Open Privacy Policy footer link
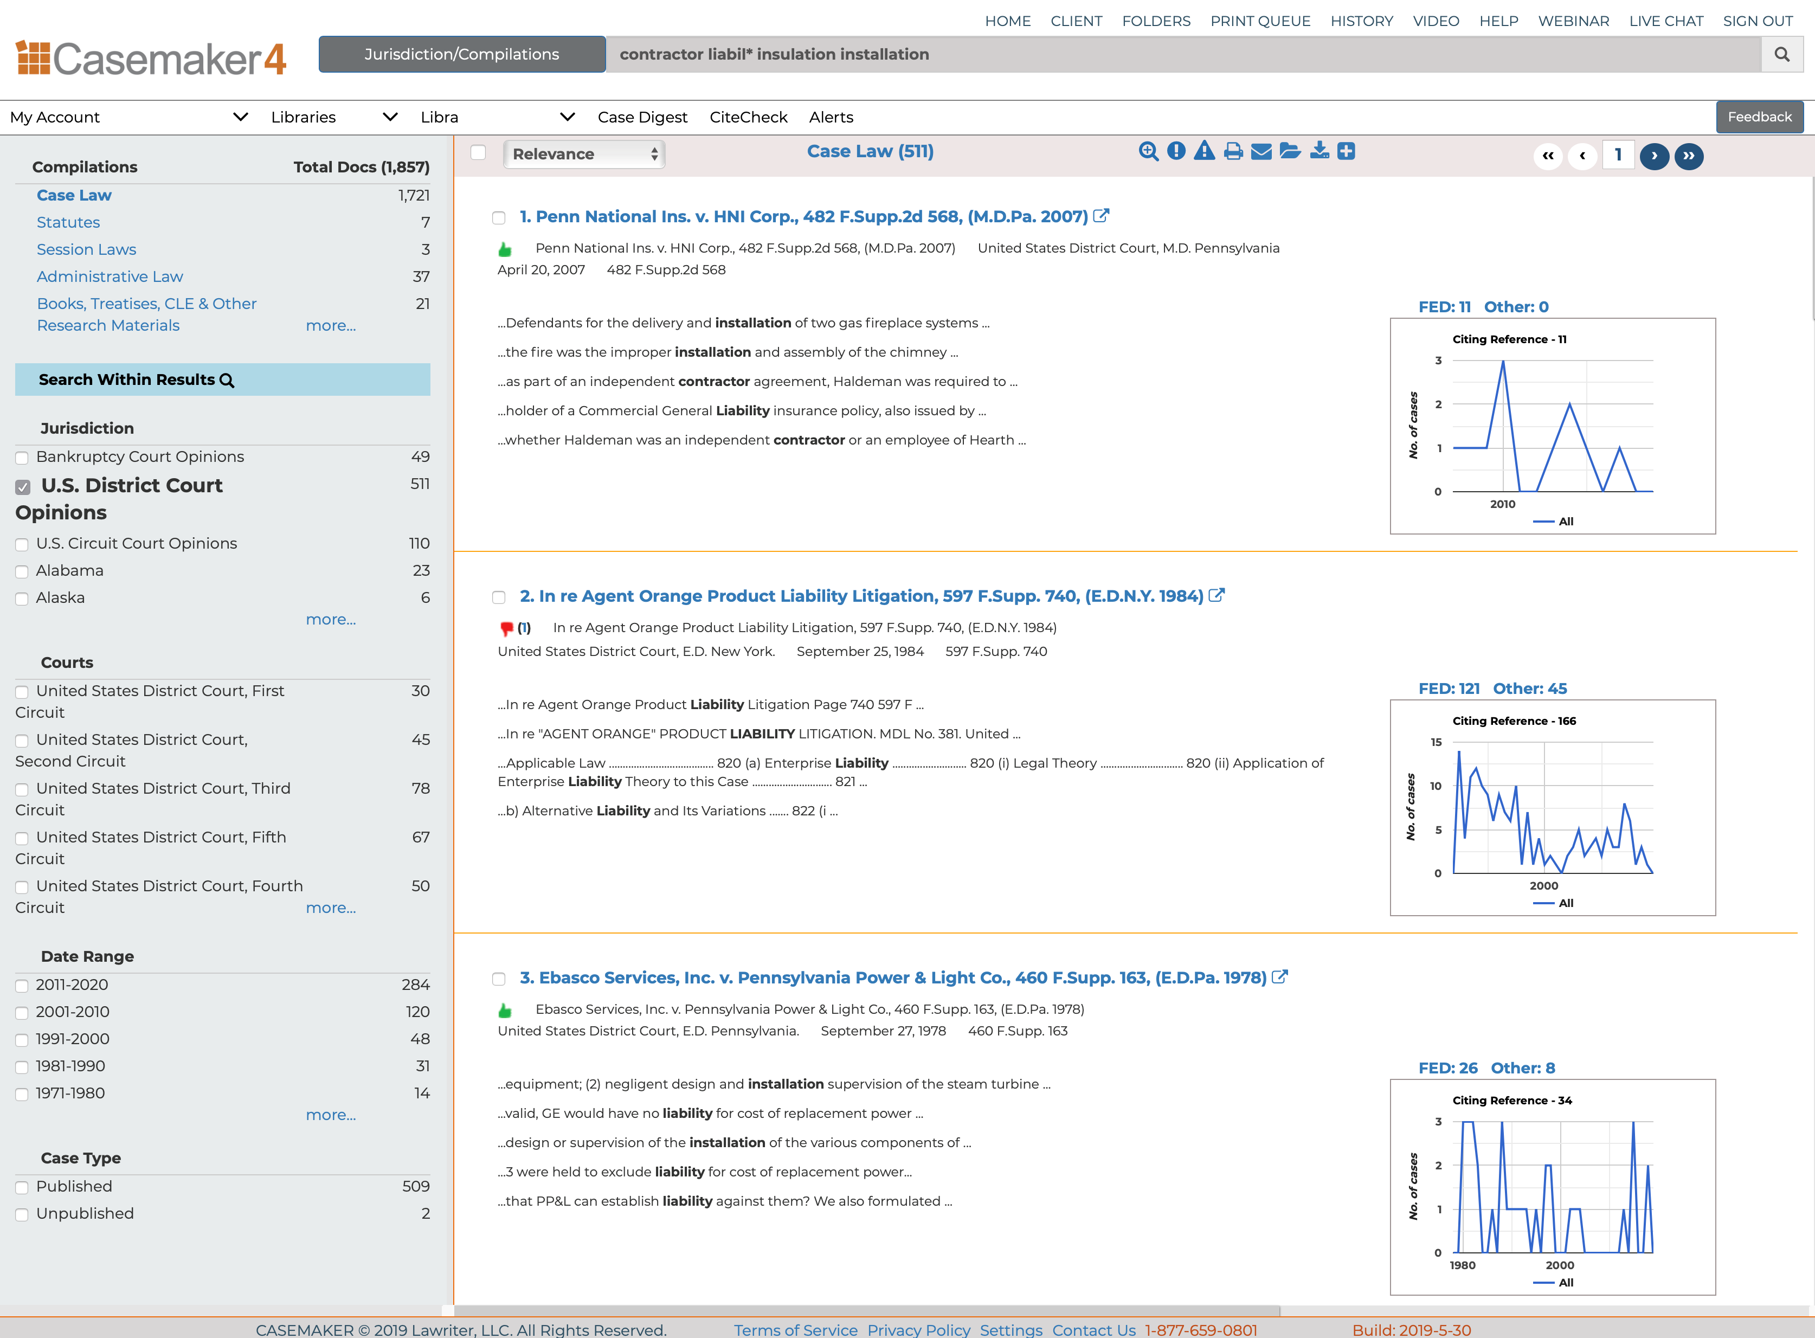The image size is (1815, 1338). point(918,1330)
